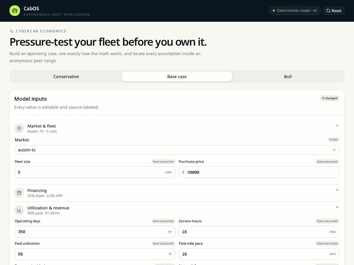The width and height of the screenshot is (354, 265).
Task: Click the 'Pressure-test your fleet' headline
Action: click(x=108, y=42)
